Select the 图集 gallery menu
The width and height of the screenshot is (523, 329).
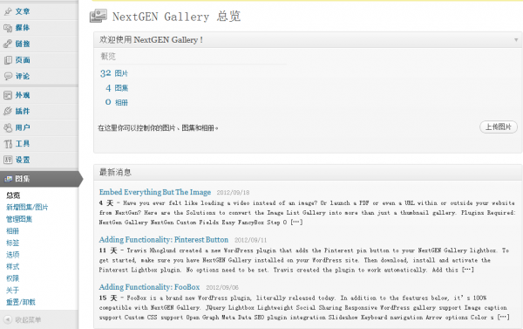(x=23, y=179)
